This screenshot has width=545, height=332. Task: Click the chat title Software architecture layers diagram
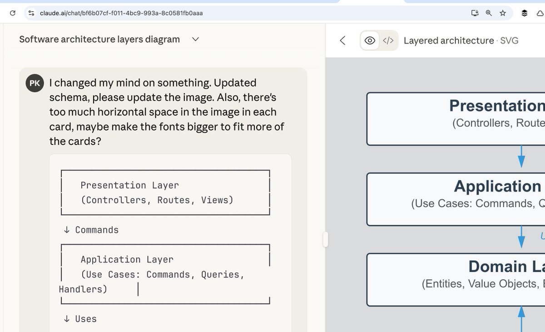pyautogui.click(x=99, y=40)
